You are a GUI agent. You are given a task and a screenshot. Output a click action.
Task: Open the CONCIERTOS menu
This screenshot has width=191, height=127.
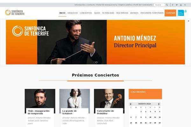point(86,13)
